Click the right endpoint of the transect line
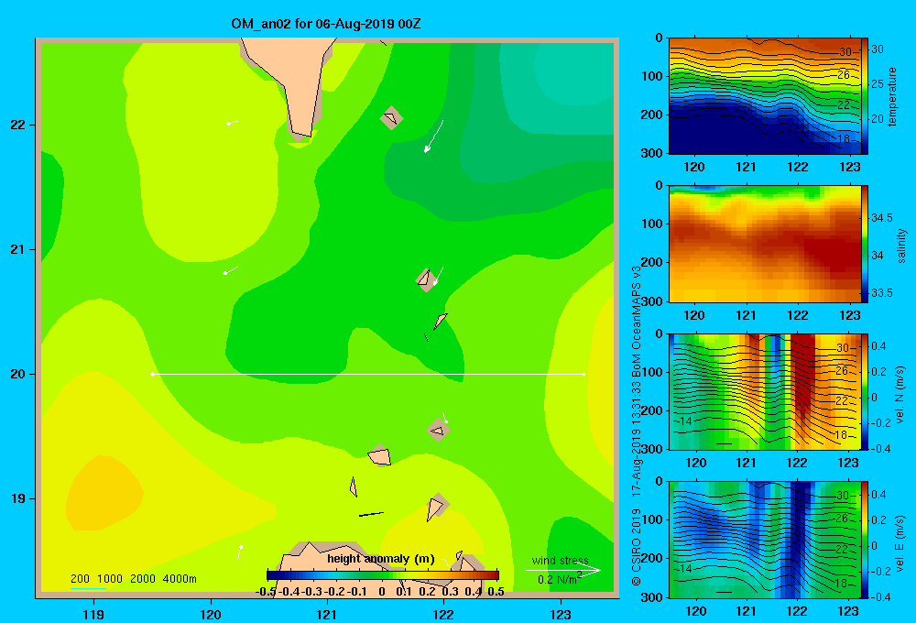This screenshot has width=916, height=623. (x=584, y=374)
